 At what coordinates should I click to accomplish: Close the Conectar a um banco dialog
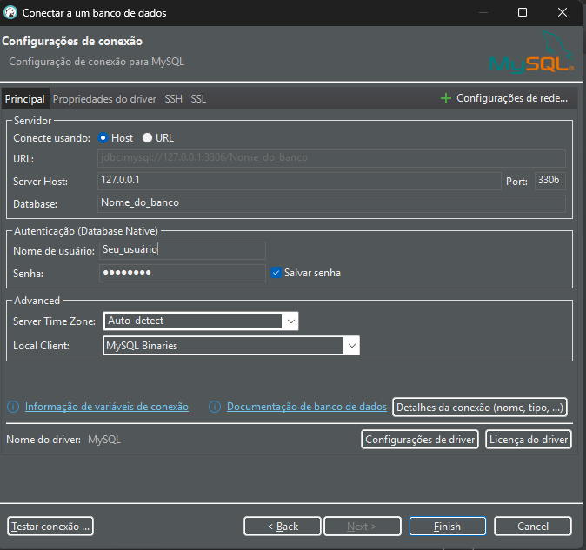pyautogui.click(x=563, y=13)
